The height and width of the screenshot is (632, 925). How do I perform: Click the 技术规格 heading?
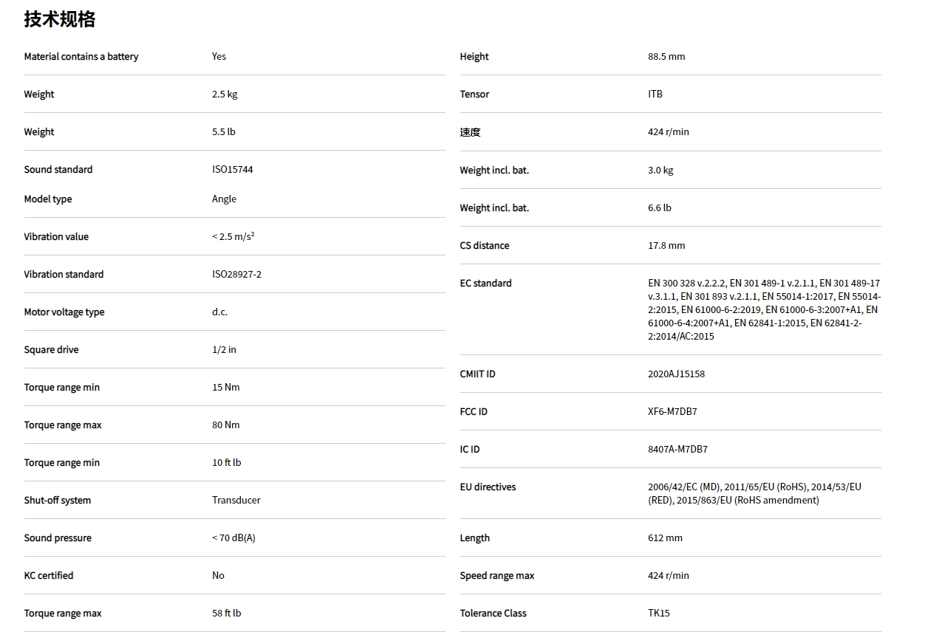click(59, 19)
